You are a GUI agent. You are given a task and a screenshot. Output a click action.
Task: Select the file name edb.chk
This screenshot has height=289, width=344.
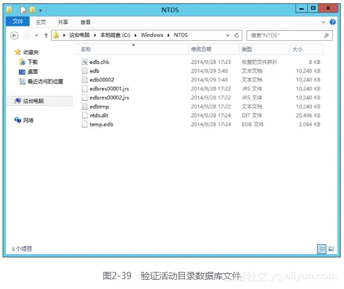[x=99, y=62]
